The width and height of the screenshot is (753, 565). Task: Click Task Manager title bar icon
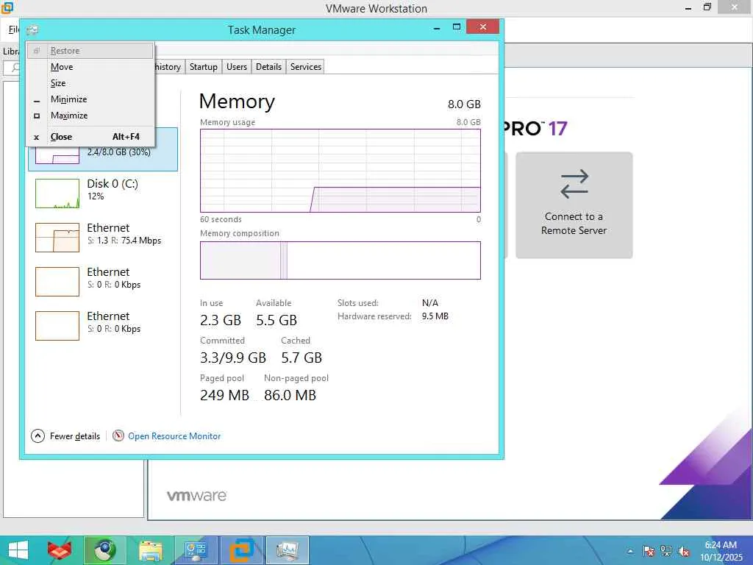(32, 29)
